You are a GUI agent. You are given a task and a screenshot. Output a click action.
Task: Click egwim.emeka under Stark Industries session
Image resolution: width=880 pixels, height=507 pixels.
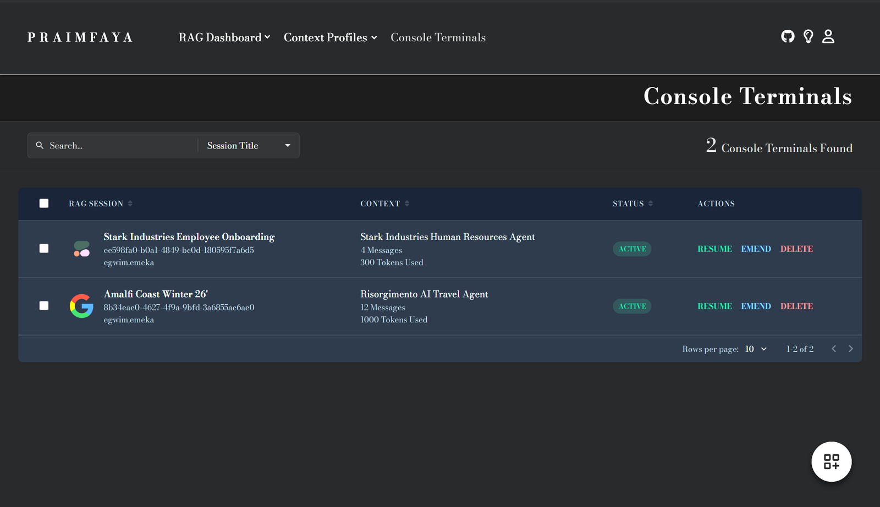coord(129,263)
